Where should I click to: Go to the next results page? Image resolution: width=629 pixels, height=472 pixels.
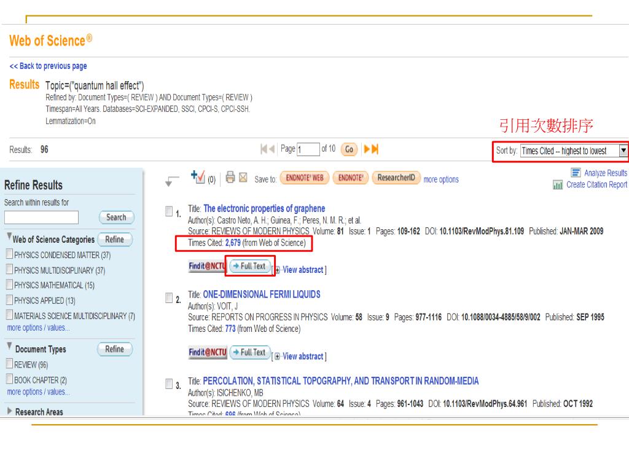367,149
